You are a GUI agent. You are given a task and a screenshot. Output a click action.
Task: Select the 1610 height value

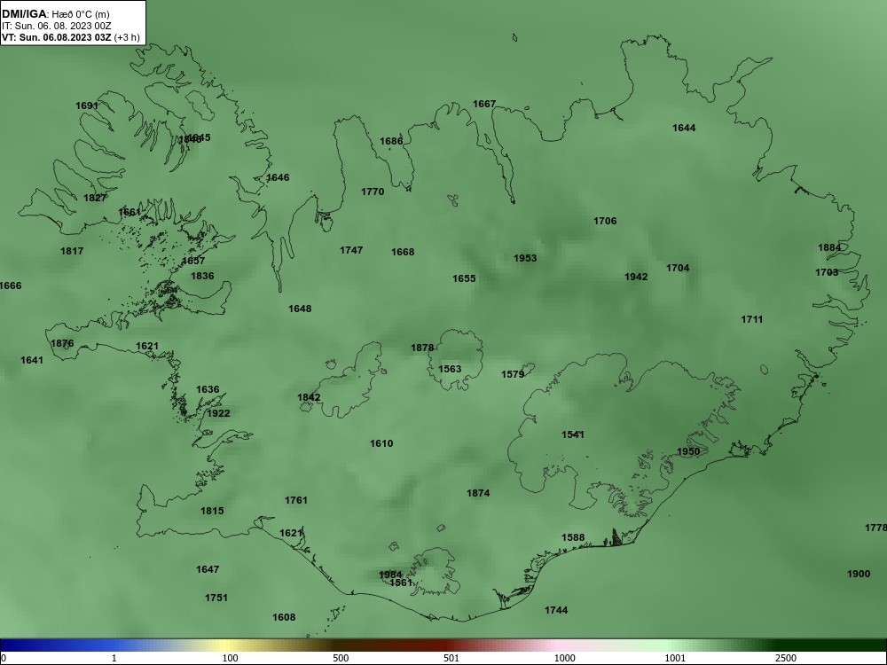(x=381, y=444)
